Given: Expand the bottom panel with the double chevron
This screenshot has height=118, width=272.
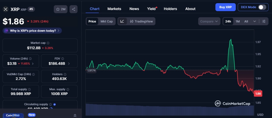Looking at the screenshot, I should click(x=75, y=115).
